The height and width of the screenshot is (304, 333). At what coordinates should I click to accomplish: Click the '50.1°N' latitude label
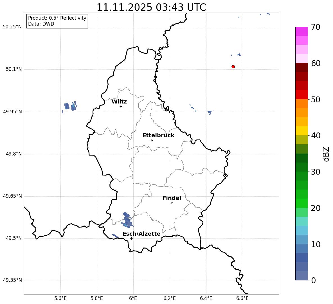click(14, 69)
